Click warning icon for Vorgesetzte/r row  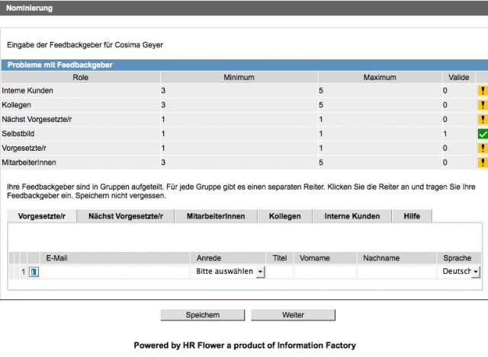[482, 148]
